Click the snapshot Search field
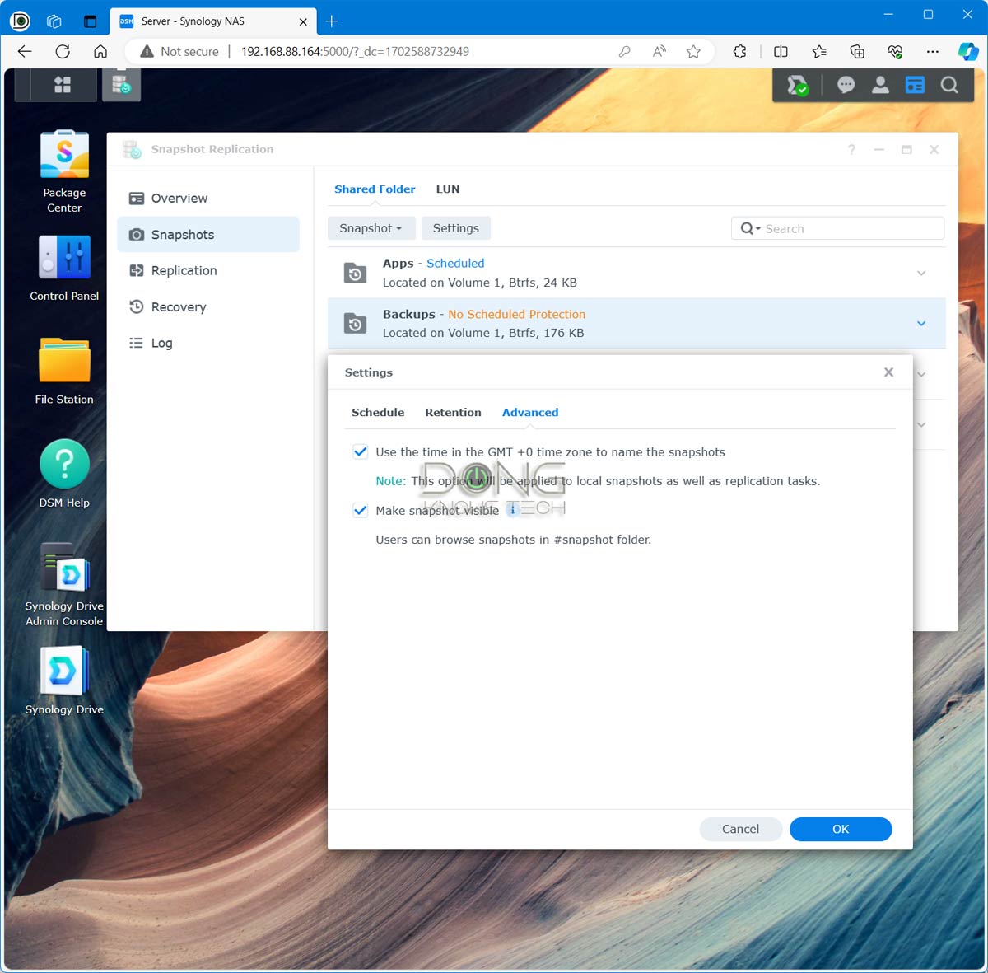Image resolution: width=988 pixels, height=973 pixels. coord(848,228)
